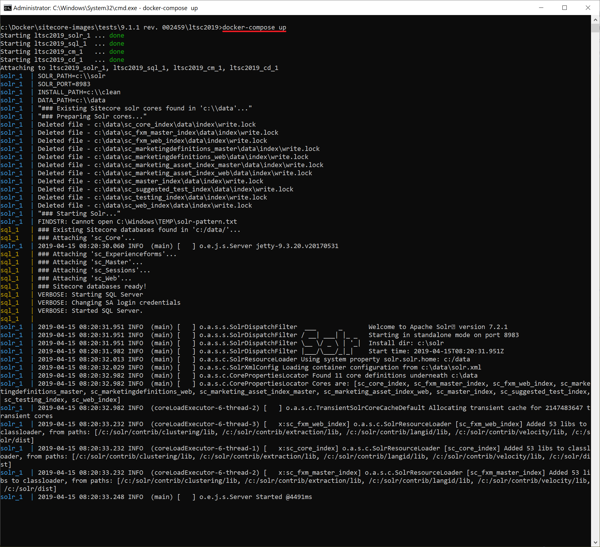Close the Administrator cmd.exe window
Viewport: 600px width, 547px height.
[x=588, y=8]
